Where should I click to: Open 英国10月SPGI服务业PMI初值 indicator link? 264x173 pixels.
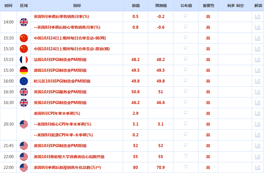[x=60, y=92]
